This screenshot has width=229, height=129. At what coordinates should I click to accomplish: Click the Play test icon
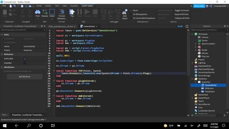(x=72, y=12)
